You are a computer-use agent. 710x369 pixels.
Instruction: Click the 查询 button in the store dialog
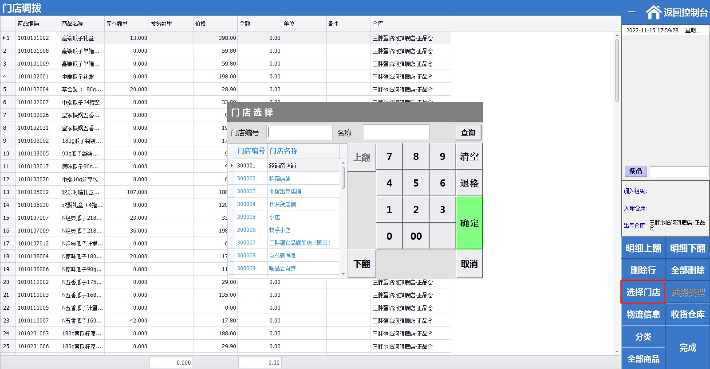click(x=468, y=132)
